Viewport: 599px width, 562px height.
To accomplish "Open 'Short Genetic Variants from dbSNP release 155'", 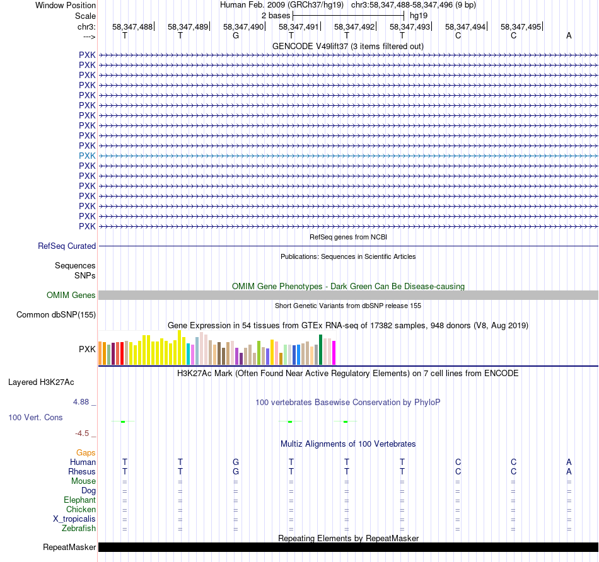I will click(x=348, y=306).
